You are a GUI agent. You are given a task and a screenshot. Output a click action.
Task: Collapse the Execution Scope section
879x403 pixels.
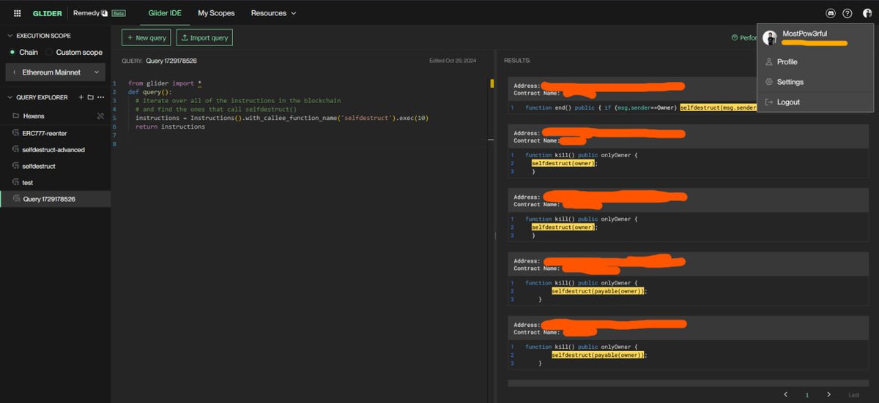10,35
